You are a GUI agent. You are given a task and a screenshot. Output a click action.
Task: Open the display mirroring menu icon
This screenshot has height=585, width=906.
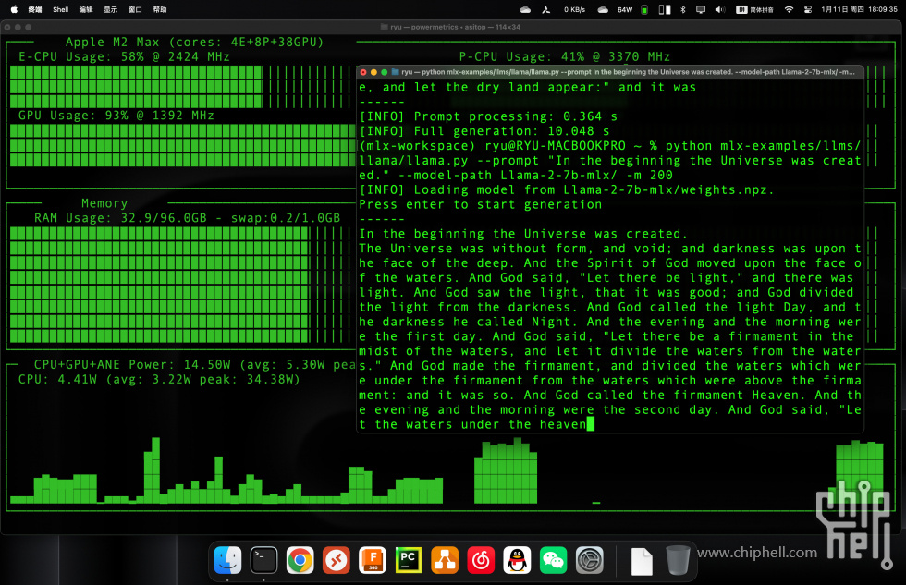701,9
